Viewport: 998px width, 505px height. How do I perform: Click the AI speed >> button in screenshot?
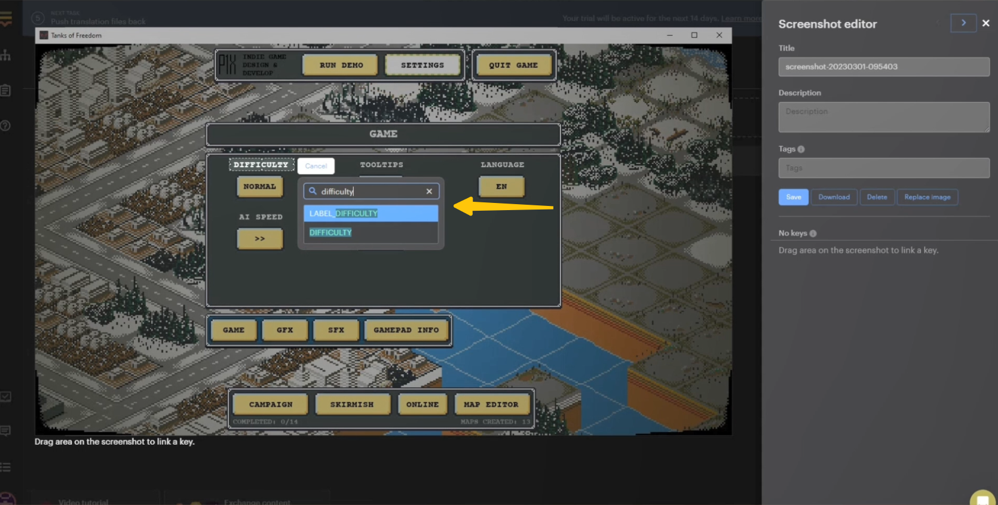259,239
